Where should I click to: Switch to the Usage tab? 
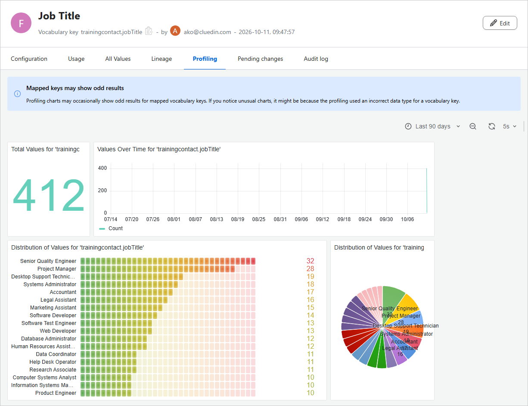tap(76, 59)
